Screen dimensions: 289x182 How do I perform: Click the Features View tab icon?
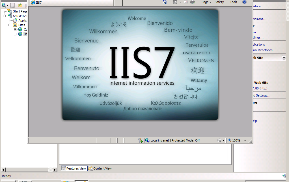(63, 168)
